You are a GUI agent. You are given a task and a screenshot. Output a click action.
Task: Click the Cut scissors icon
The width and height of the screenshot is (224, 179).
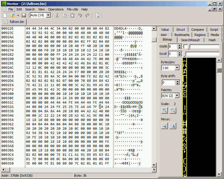coord(57,15)
